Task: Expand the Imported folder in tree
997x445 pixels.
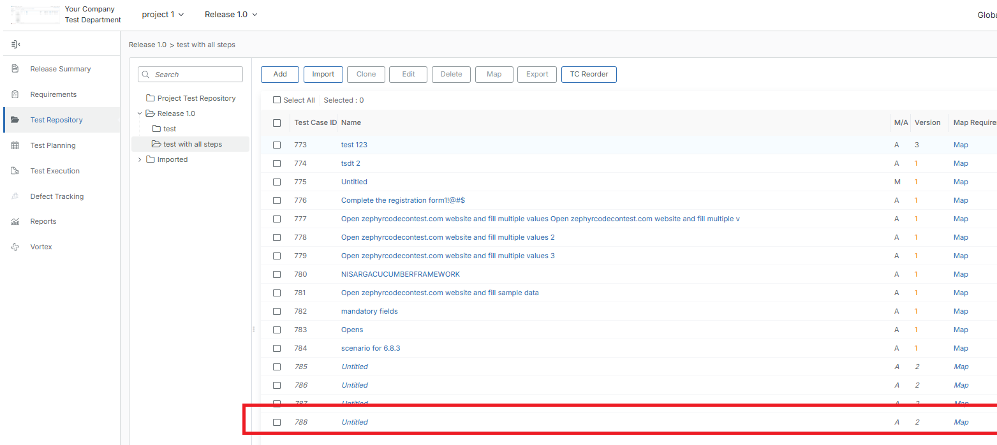Action: click(x=140, y=159)
